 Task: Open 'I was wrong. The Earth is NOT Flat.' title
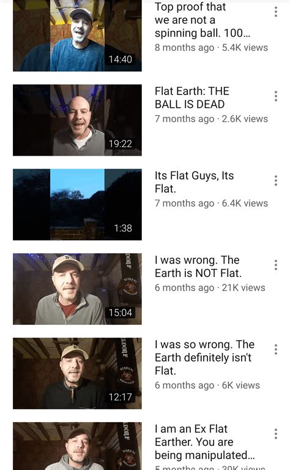198,267
